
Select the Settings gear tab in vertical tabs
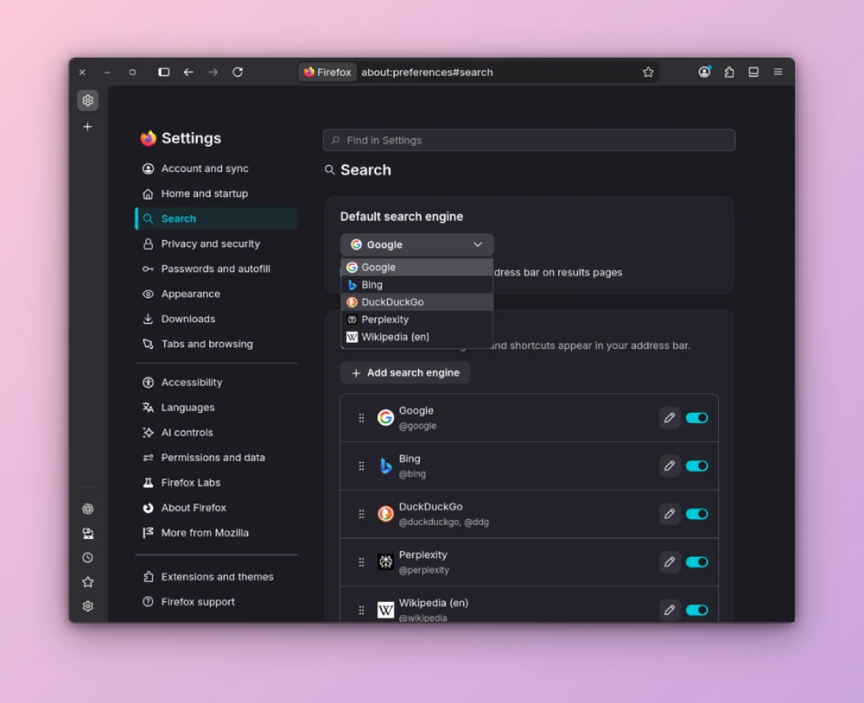click(x=87, y=100)
